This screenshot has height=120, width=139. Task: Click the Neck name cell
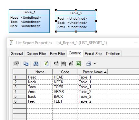[39, 82]
